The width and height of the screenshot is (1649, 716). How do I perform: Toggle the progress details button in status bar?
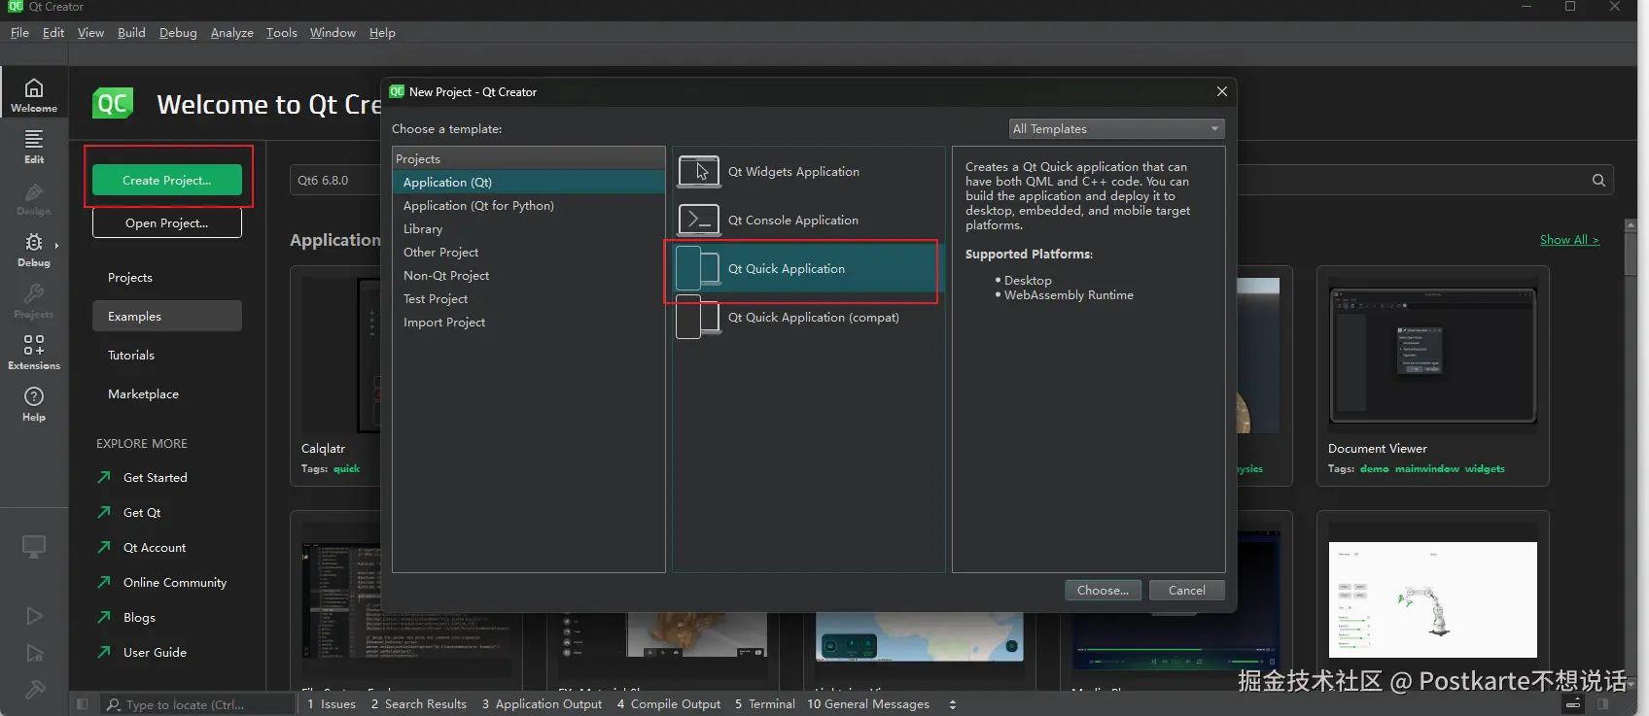point(1573,704)
